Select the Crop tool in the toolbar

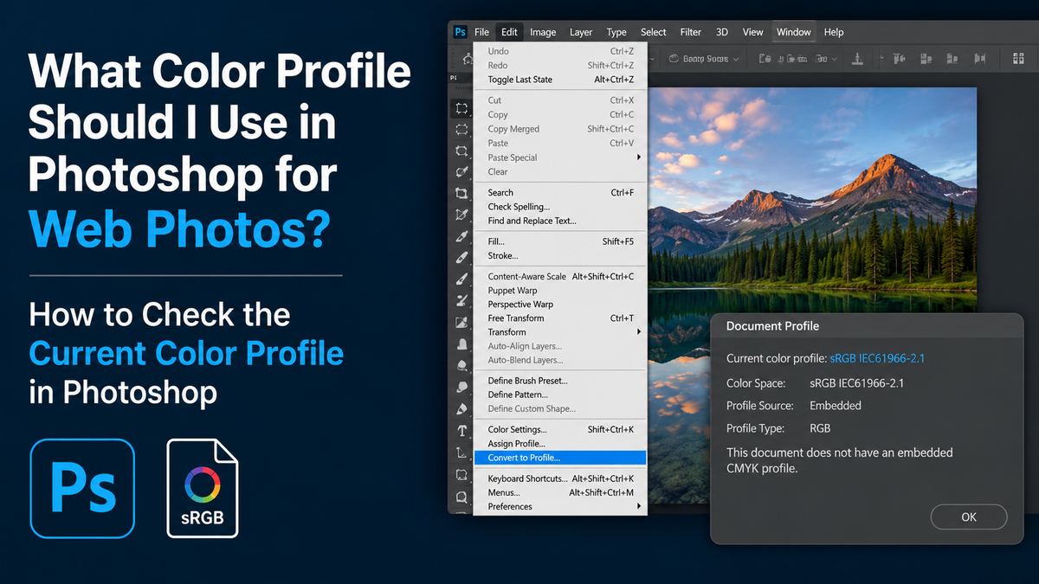click(x=461, y=193)
